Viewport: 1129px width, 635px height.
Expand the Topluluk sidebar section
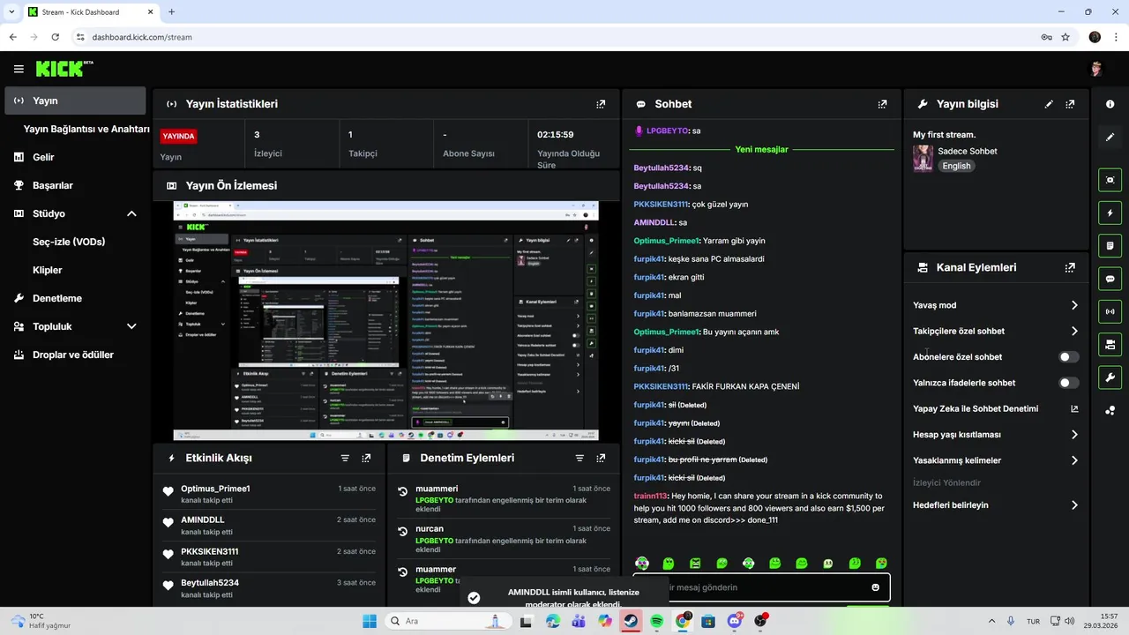[x=131, y=326]
